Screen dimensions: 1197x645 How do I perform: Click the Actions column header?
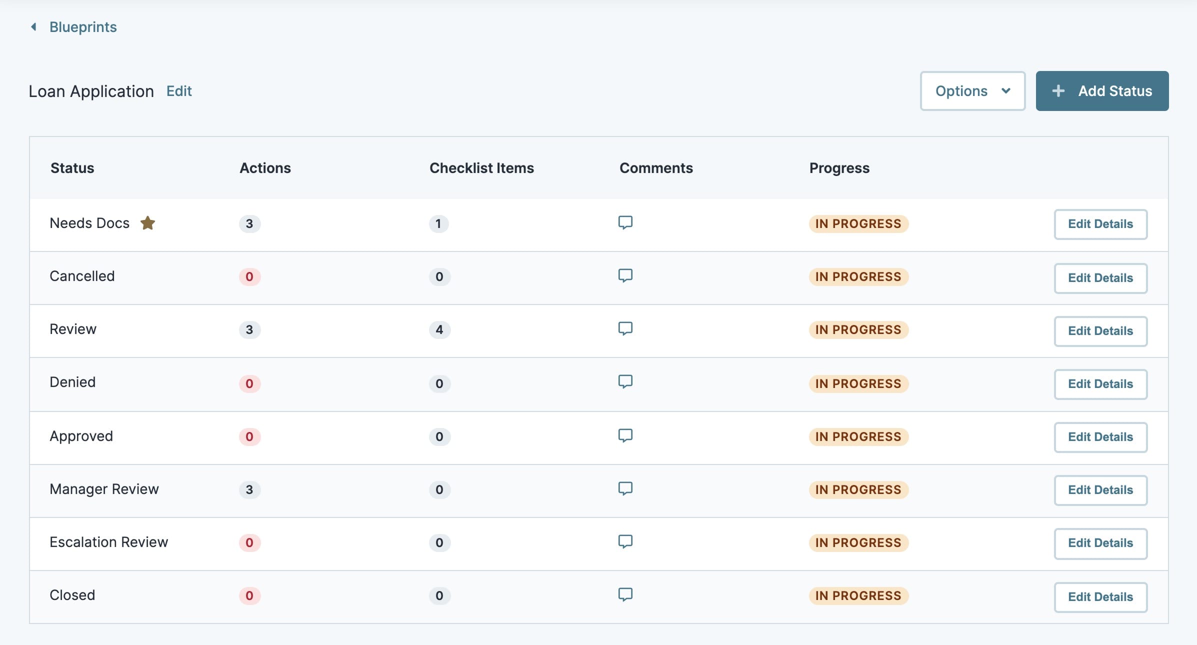pyautogui.click(x=265, y=168)
